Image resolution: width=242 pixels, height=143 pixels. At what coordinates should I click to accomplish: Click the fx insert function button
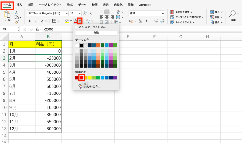tap(37, 29)
